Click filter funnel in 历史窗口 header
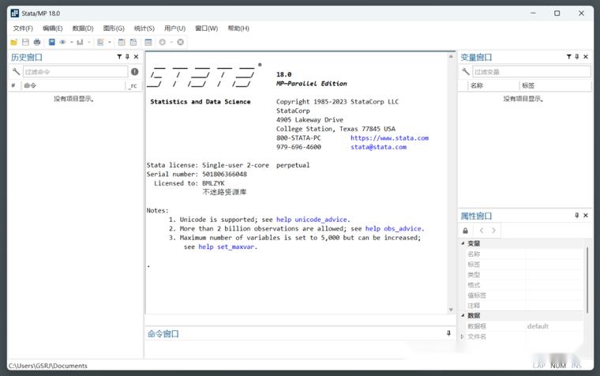The height and width of the screenshot is (376, 600). click(x=119, y=57)
